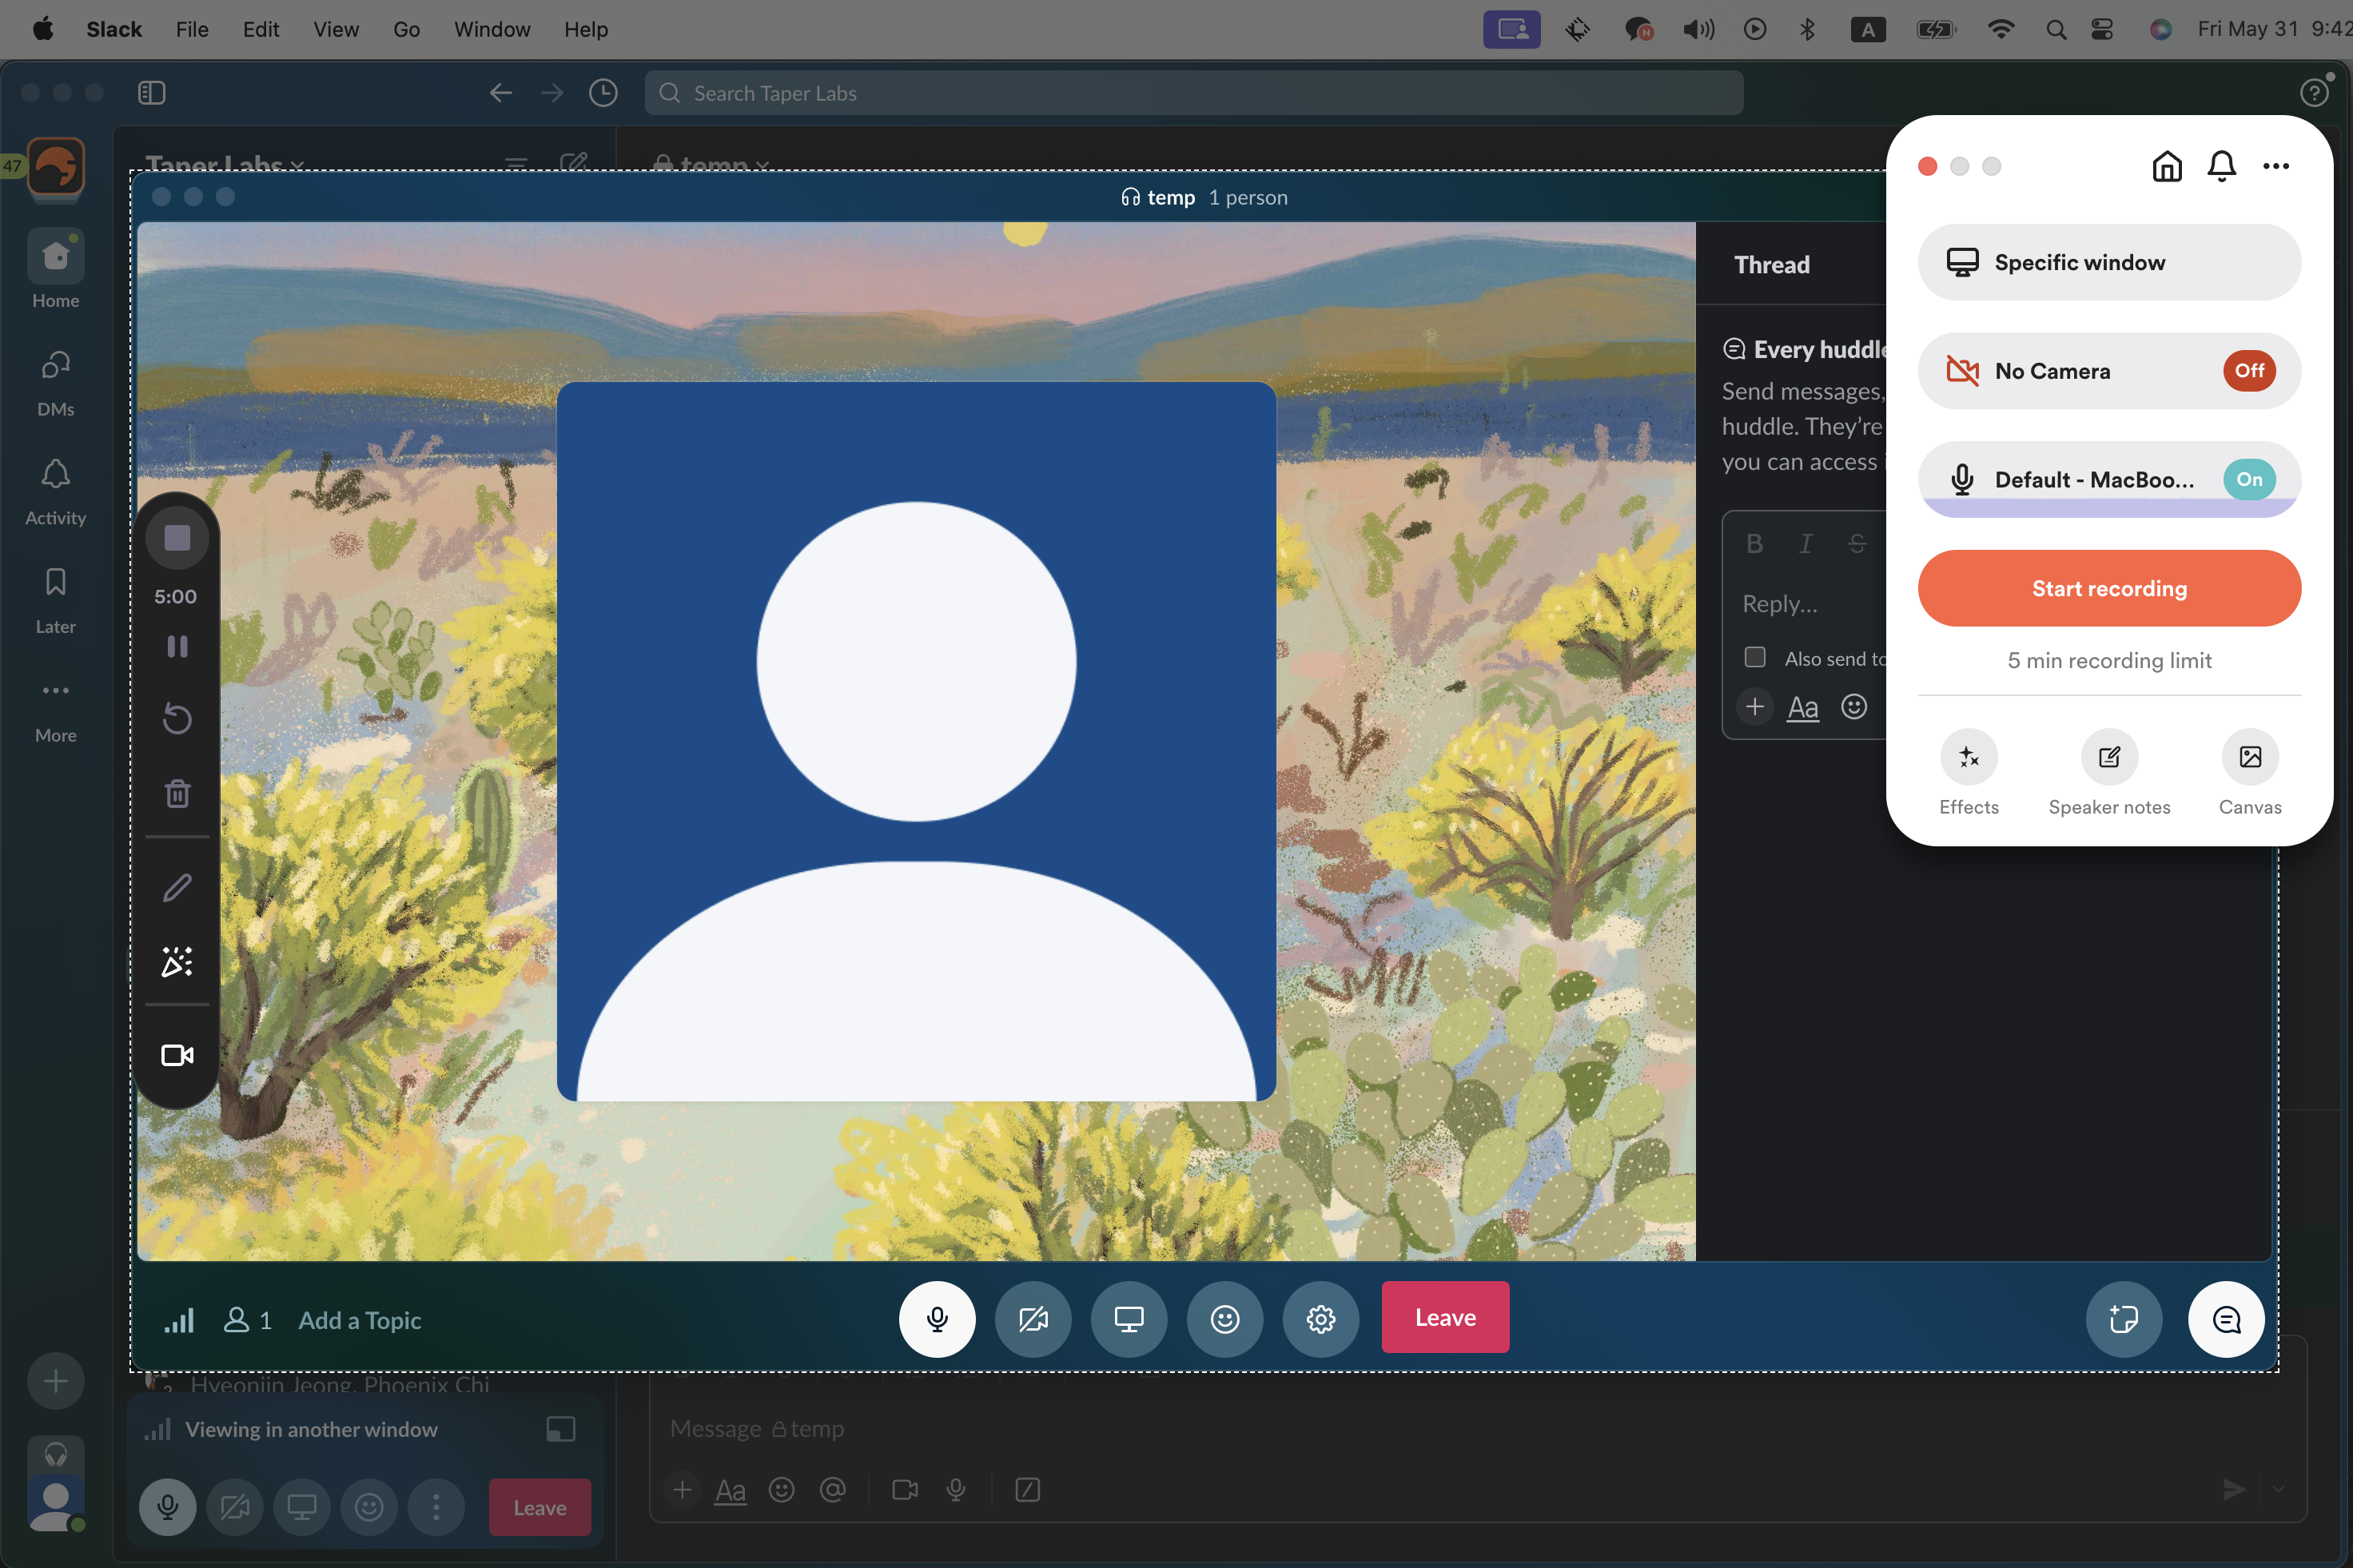
Task: Turn off the Default MacBook microphone
Action: point(2248,479)
